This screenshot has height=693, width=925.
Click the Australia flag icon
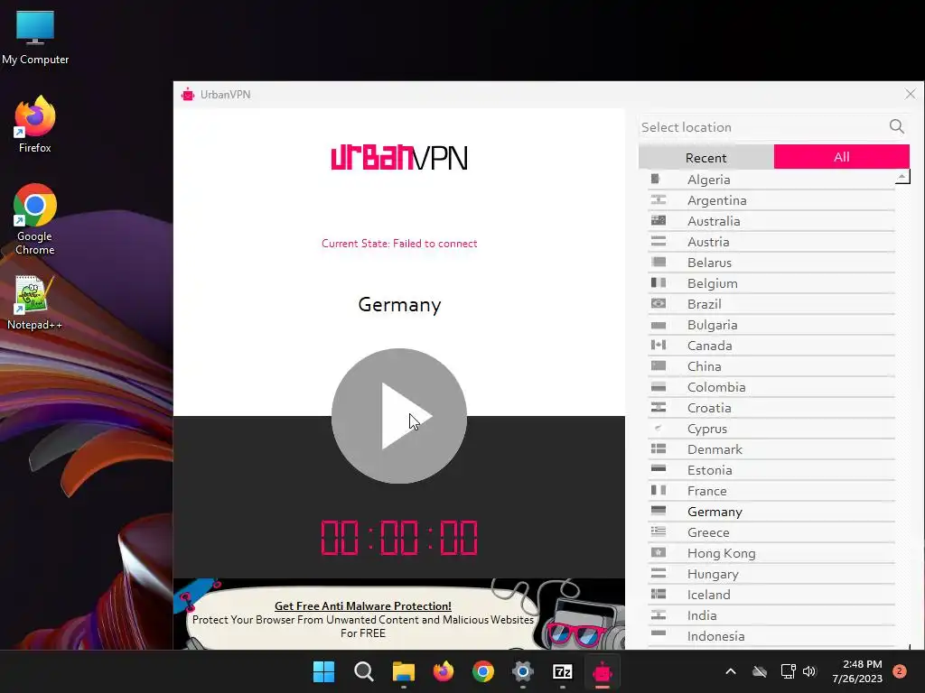[659, 220]
